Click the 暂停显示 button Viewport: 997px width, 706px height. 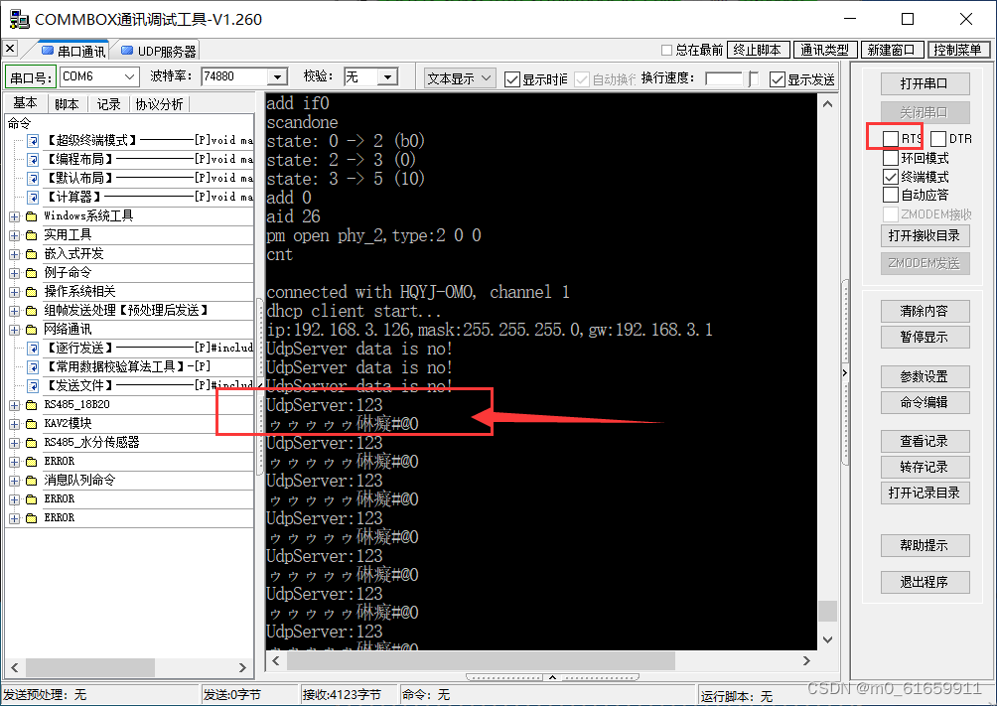(x=925, y=337)
